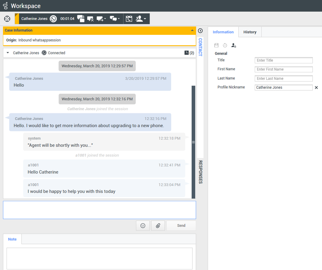Click the First Name input field
The height and width of the screenshot is (270, 322).
point(284,69)
